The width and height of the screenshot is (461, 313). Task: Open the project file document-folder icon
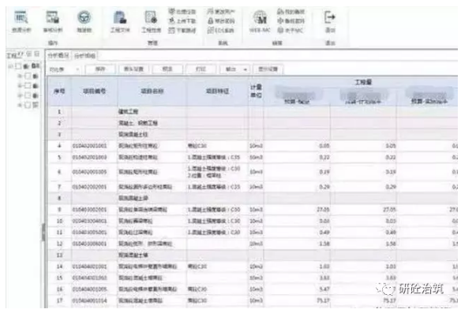click(120, 17)
